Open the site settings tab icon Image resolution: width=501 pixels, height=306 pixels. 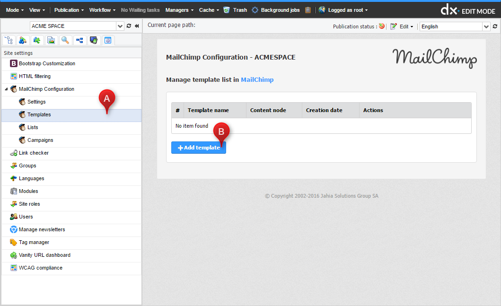[x=107, y=41]
